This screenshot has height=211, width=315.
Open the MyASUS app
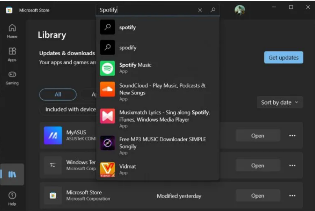[258, 136]
